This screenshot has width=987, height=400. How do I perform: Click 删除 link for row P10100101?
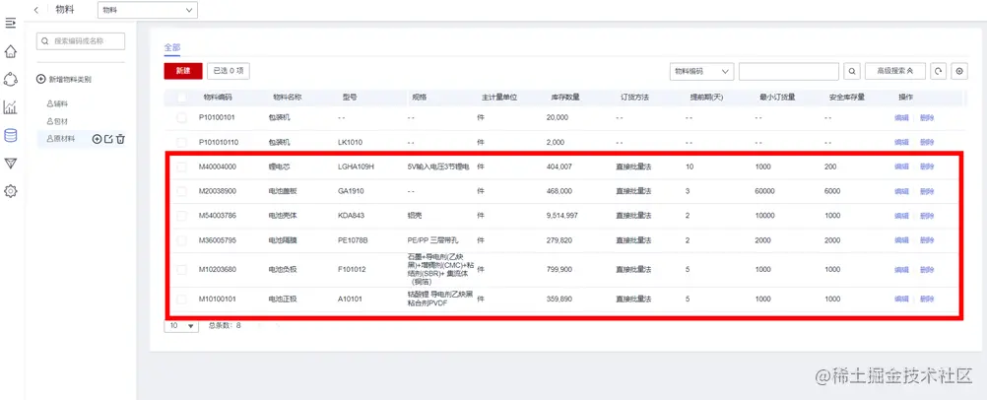click(927, 118)
